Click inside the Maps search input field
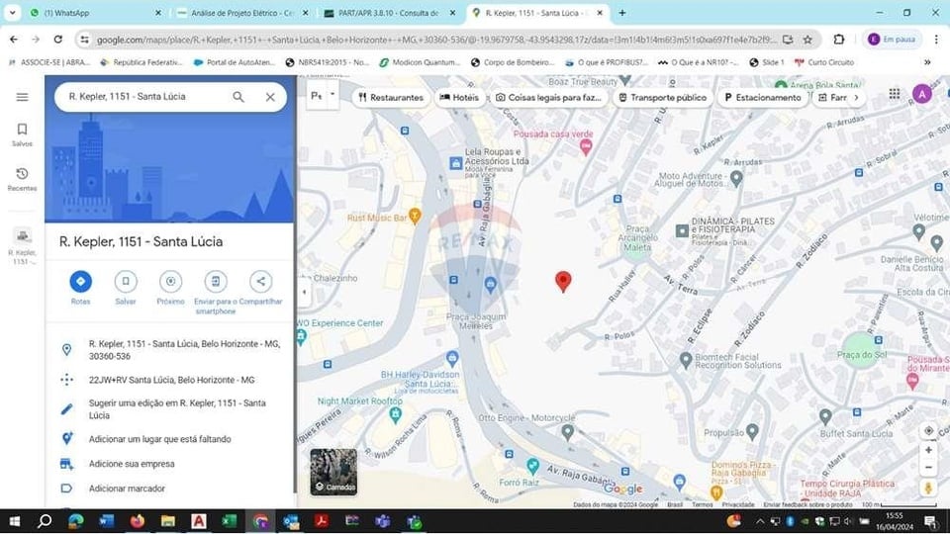The image size is (950, 534). click(x=145, y=96)
